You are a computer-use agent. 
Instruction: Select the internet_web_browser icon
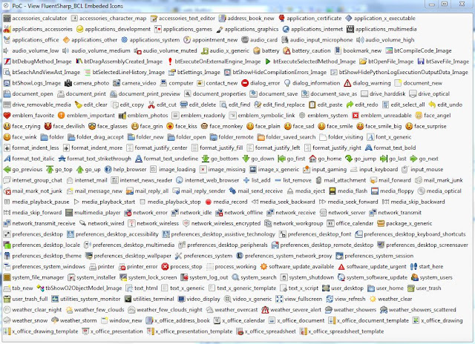coord(180,180)
